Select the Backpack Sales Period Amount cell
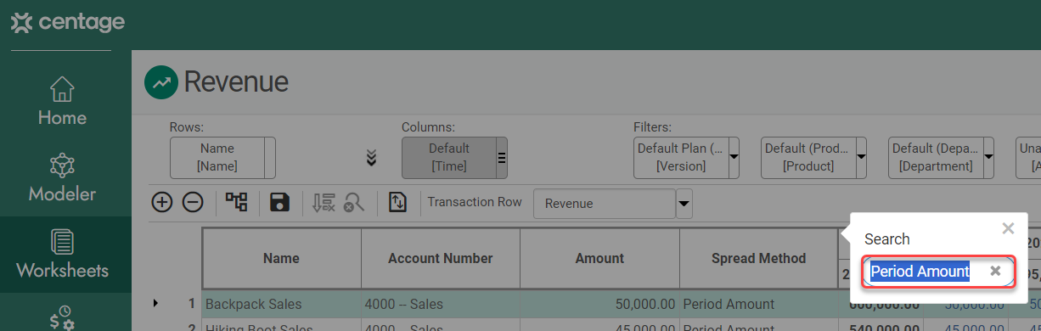The height and width of the screenshot is (331, 1041). pyautogui.click(x=758, y=304)
